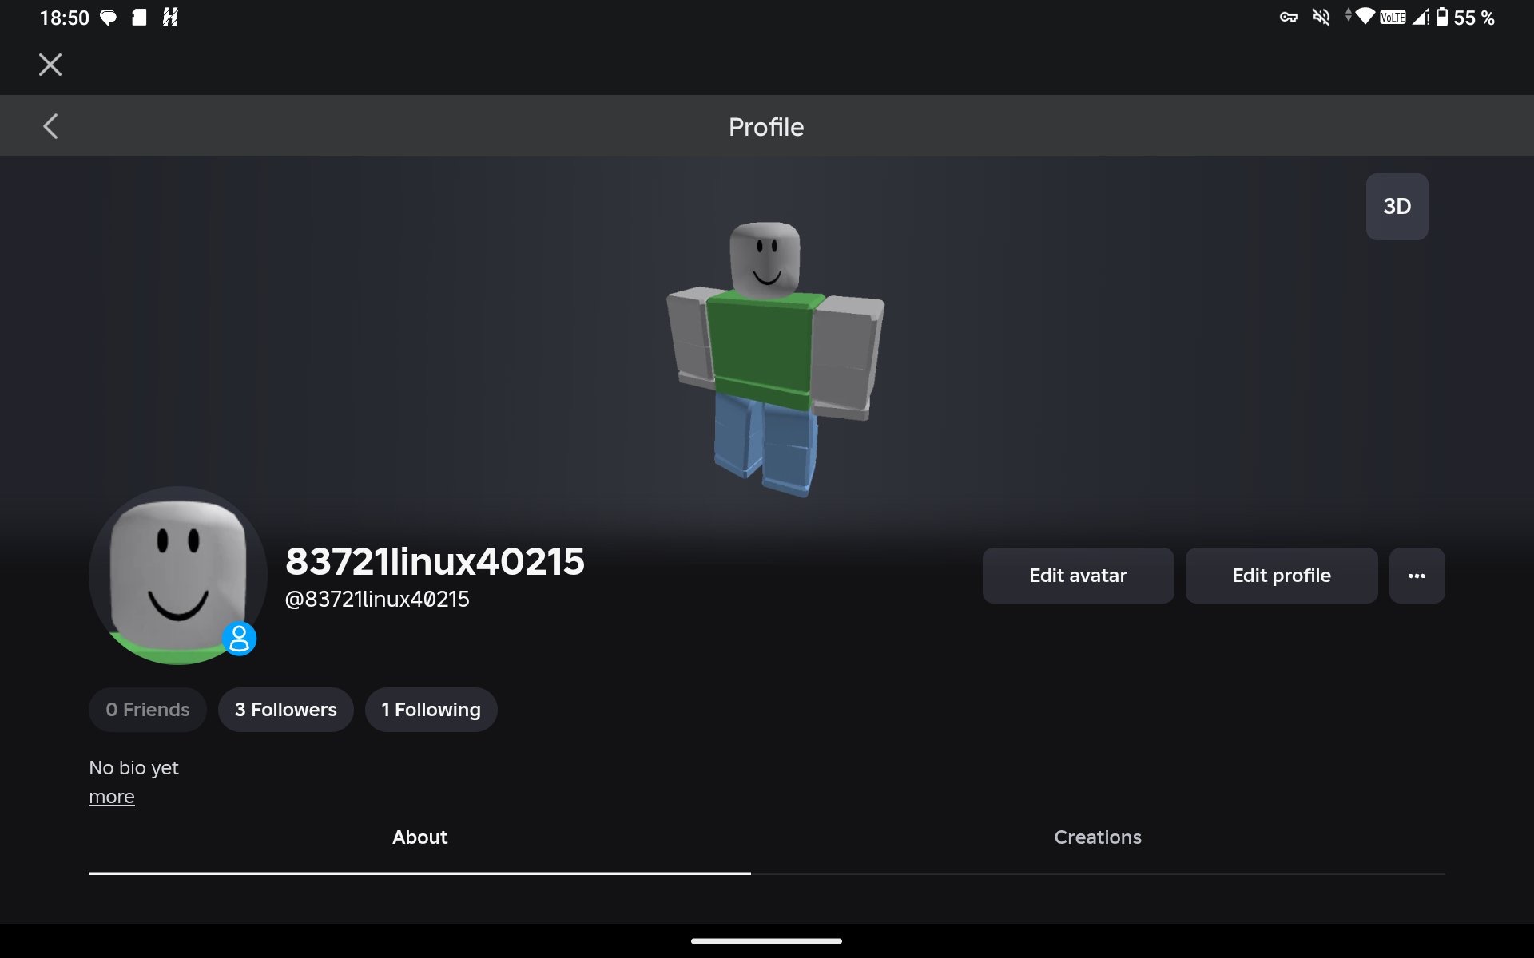This screenshot has height=958, width=1534.
Task: View the 1 Following list
Action: click(431, 710)
